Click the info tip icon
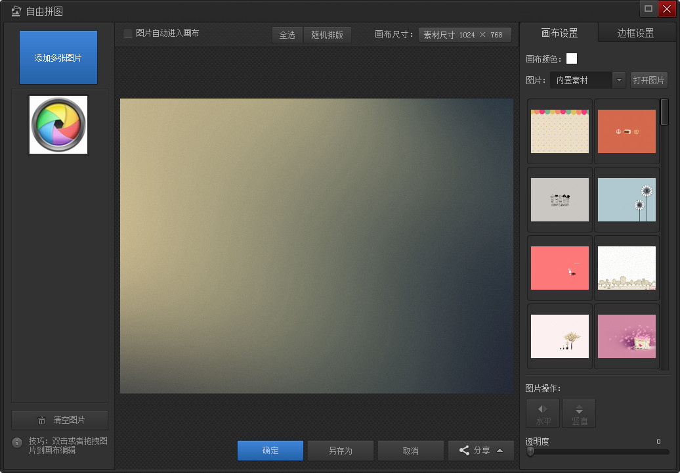680x473 pixels. [x=17, y=443]
